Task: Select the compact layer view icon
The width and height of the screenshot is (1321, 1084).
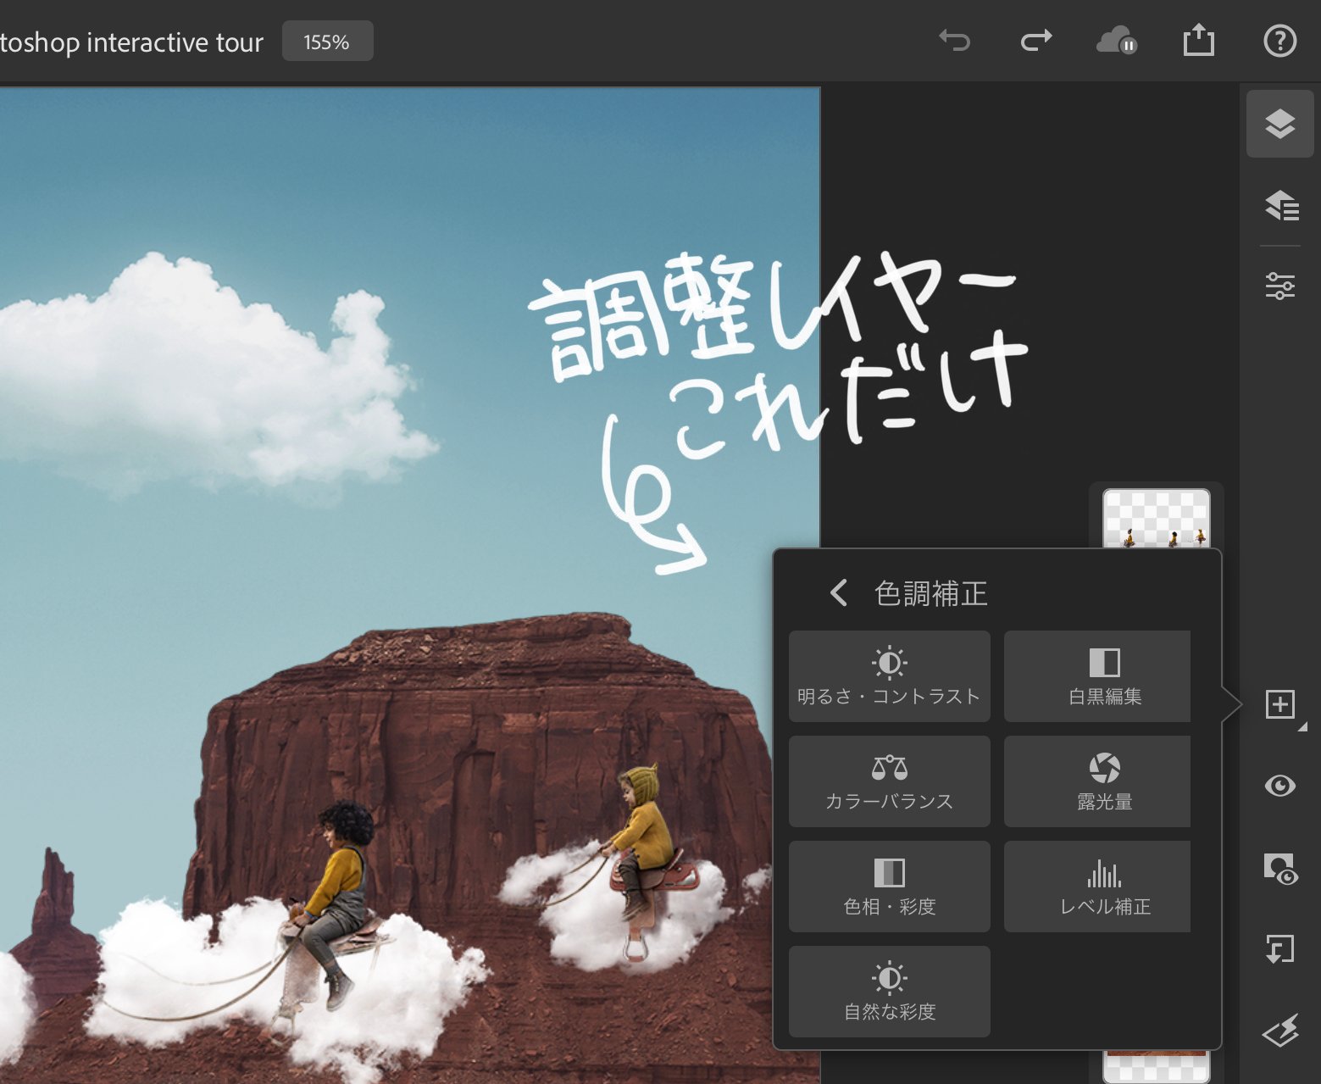Action: pyautogui.click(x=1279, y=125)
